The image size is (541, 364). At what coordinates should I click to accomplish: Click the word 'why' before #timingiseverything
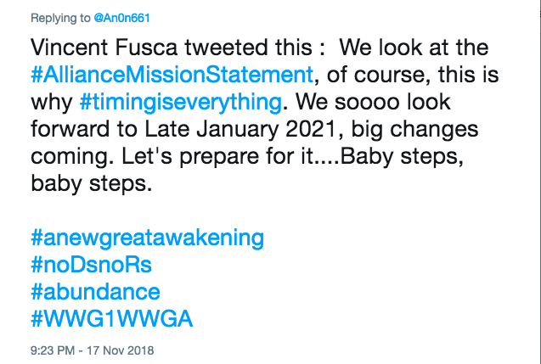coord(52,103)
